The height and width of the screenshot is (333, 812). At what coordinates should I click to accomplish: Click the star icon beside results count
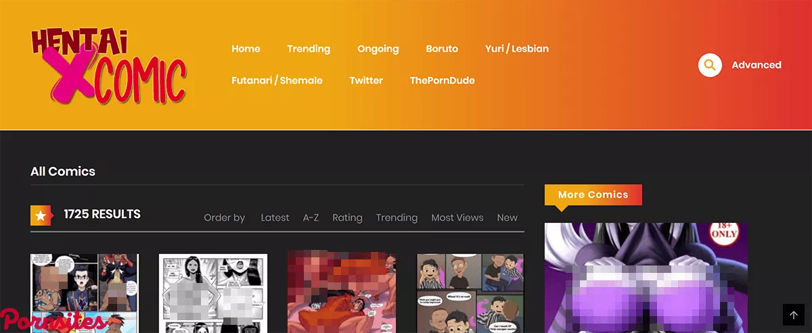click(x=41, y=215)
